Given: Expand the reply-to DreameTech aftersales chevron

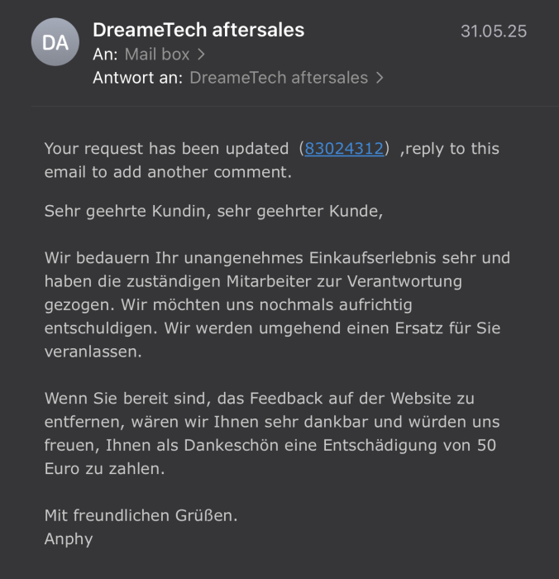Looking at the screenshot, I should pyautogui.click(x=380, y=78).
